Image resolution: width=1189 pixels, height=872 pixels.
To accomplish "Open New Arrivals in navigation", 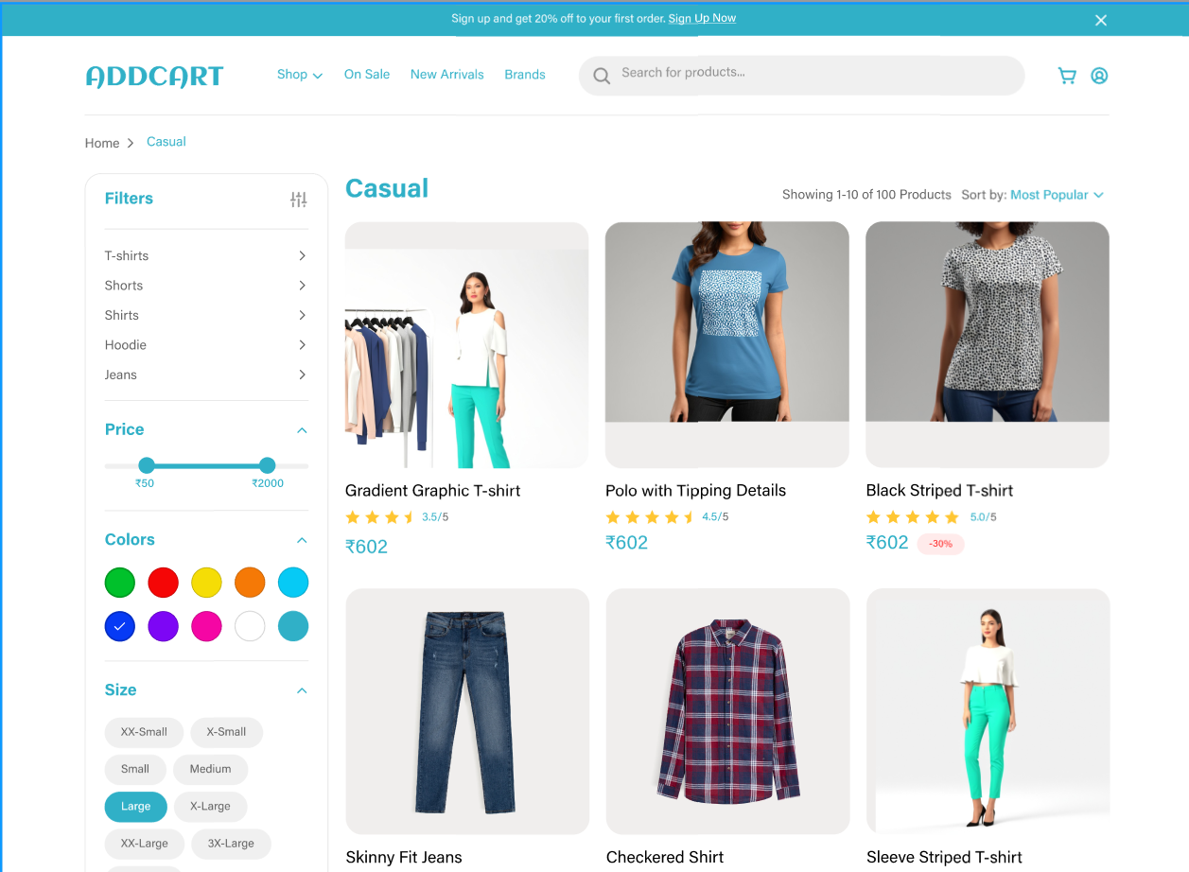I will pyautogui.click(x=447, y=75).
